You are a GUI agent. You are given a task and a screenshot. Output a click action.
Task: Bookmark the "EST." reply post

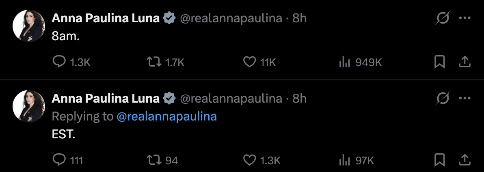click(x=440, y=160)
